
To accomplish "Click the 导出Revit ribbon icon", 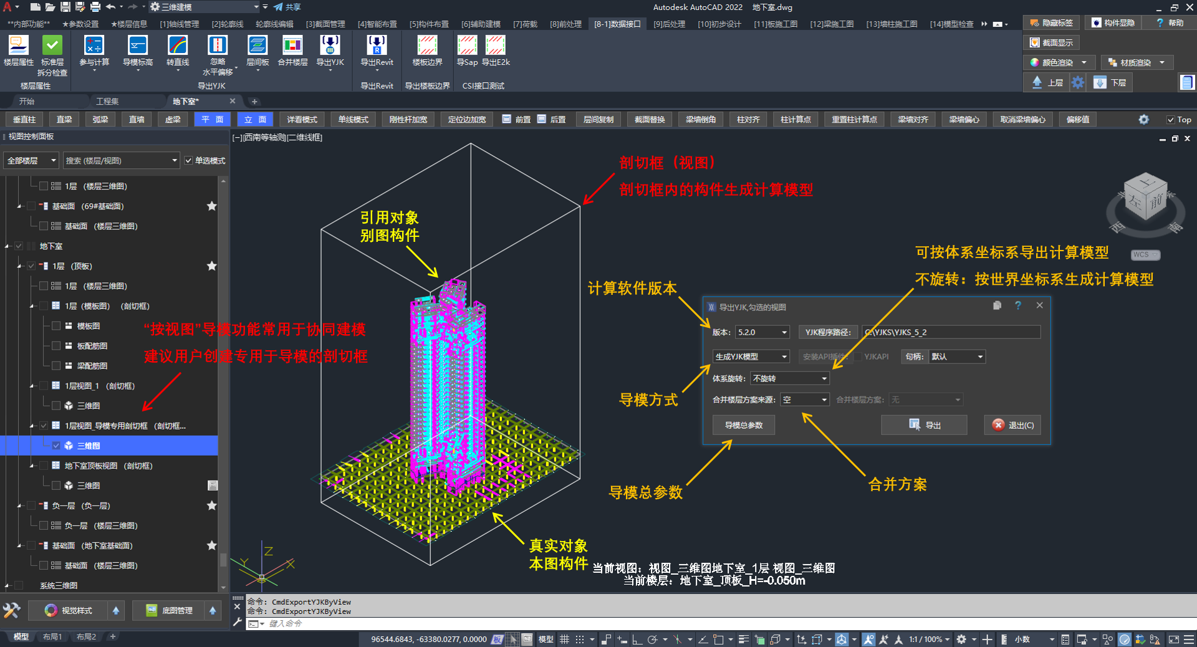I will pos(377,46).
